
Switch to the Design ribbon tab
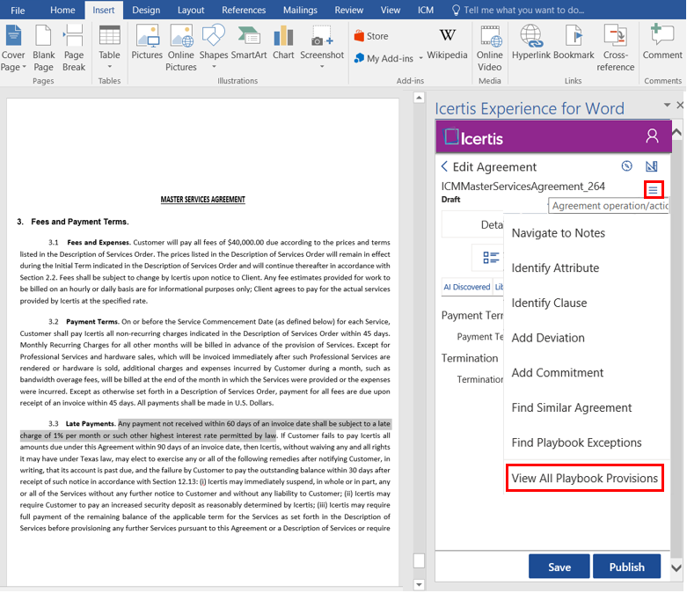146,10
